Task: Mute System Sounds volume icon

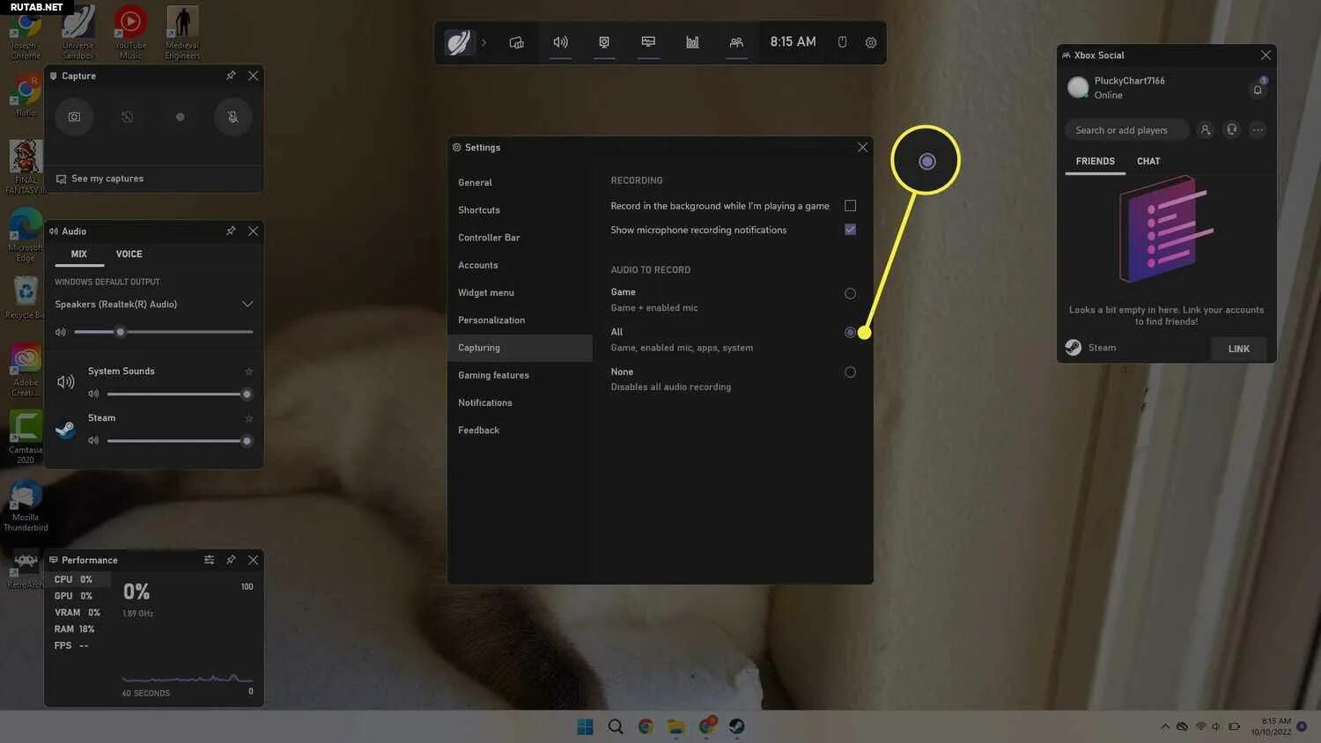Action: pos(93,394)
